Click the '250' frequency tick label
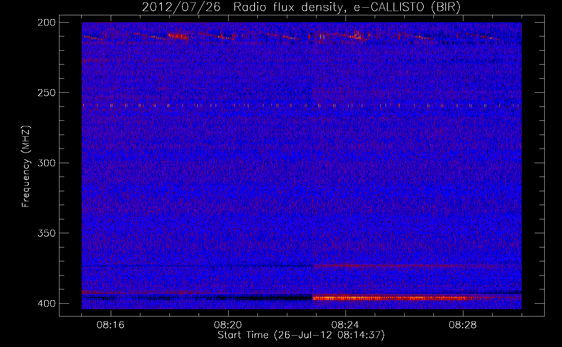 (x=46, y=93)
